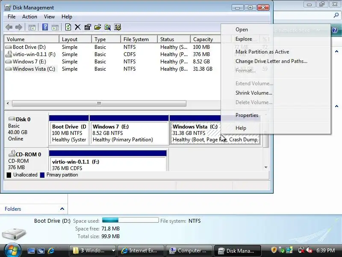This screenshot has height=257, width=342.
Task: Click the Delete X toolbar icon
Action: click(78, 27)
